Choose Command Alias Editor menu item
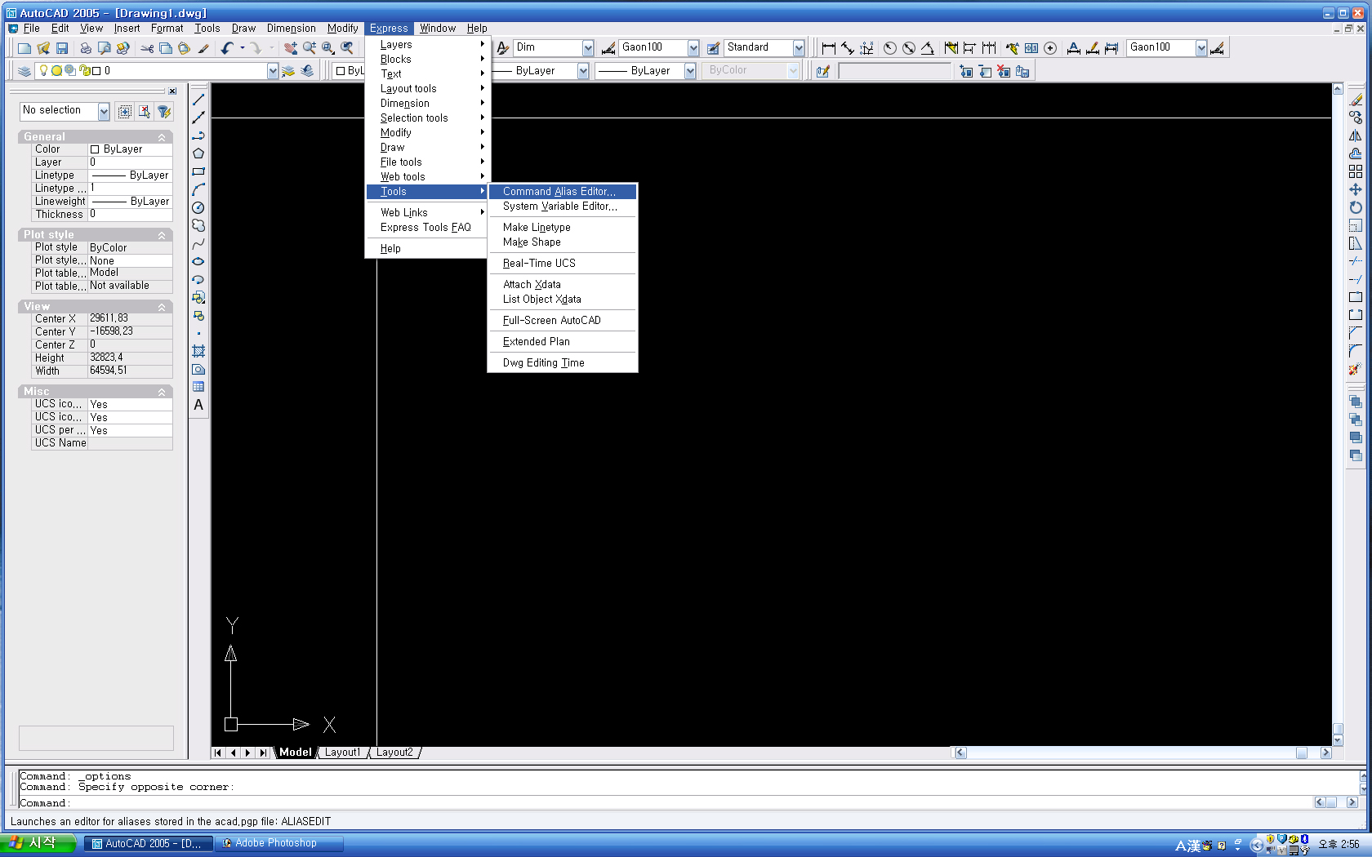Screen dimensions: 1372x857 pos(559,192)
